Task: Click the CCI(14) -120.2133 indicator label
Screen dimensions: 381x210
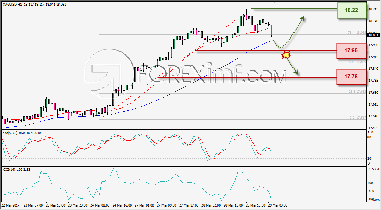Action: 17,169
